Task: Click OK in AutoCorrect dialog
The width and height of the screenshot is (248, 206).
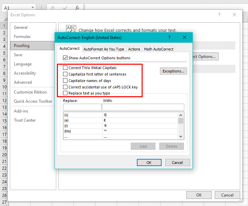Action: (149, 163)
